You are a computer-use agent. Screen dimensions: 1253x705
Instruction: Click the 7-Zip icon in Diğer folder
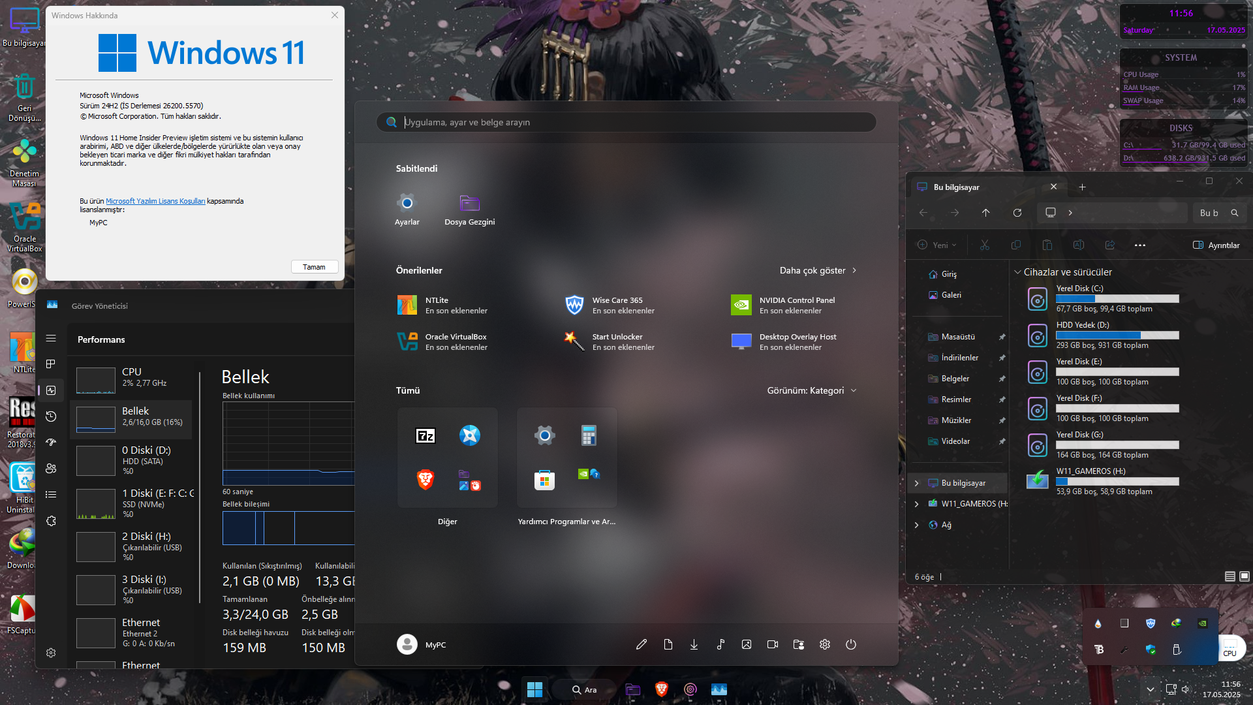pyautogui.click(x=425, y=435)
